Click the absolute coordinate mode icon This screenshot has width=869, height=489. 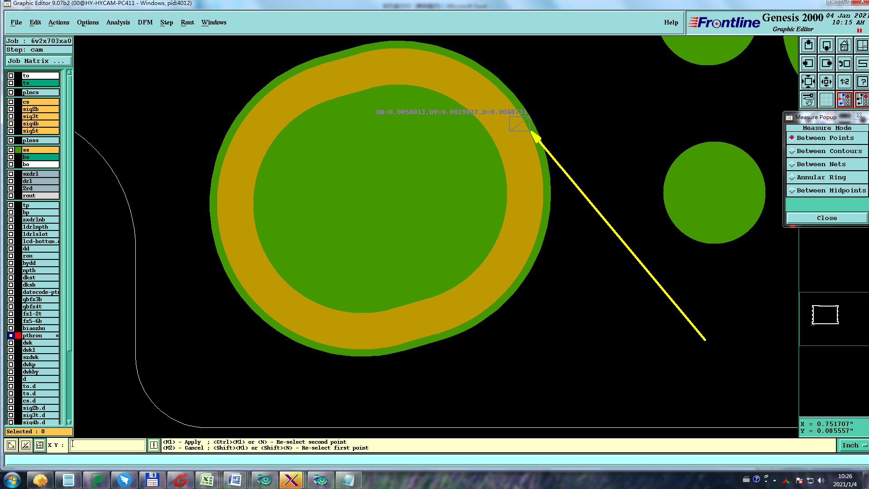(11, 445)
